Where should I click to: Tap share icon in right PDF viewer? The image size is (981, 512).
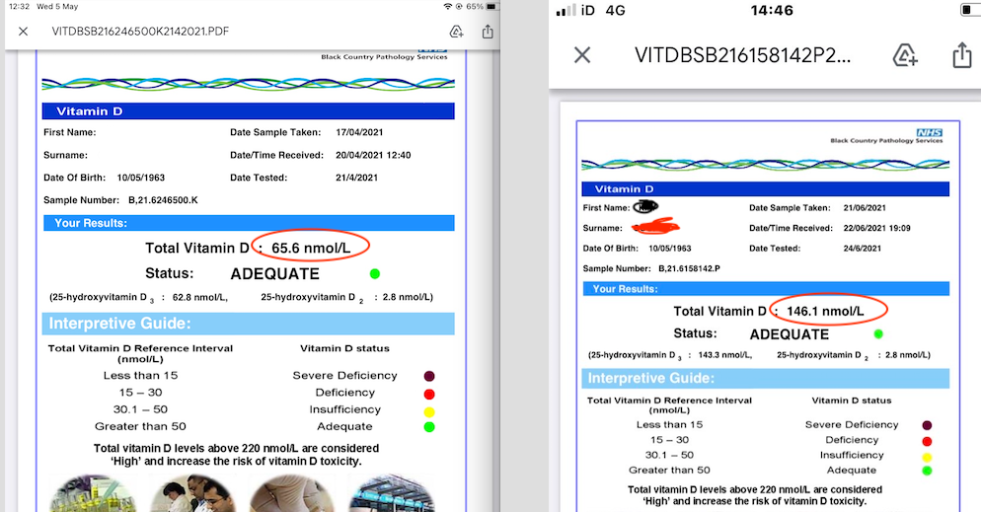[x=961, y=55]
